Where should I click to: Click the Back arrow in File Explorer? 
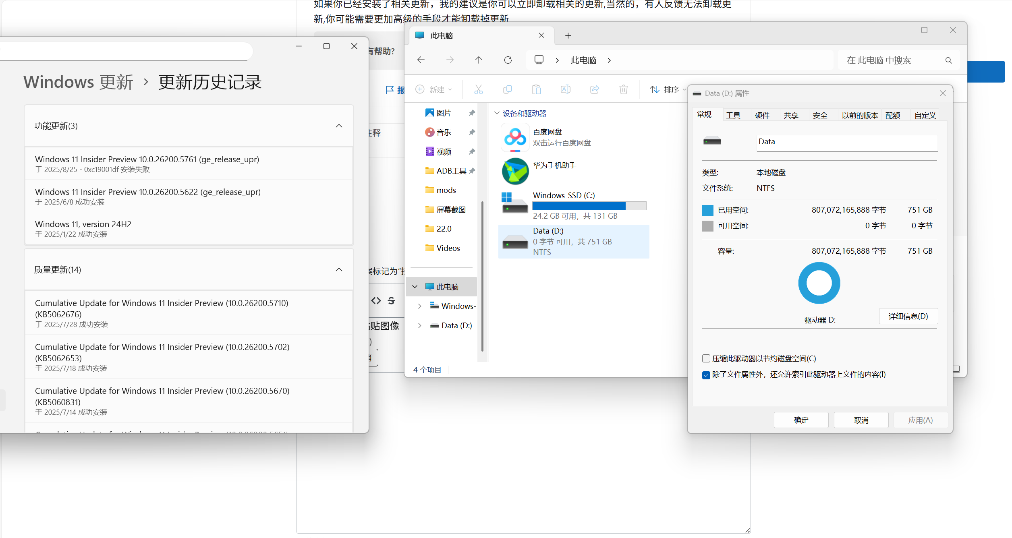click(x=421, y=60)
